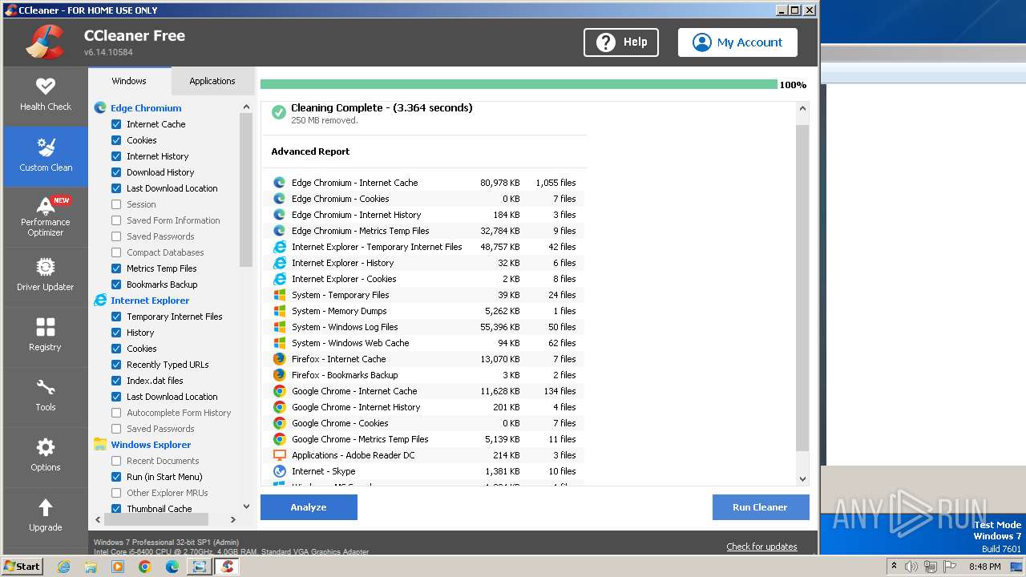
Task: Open Performance Optimizer panel
Action: pyautogui.click(x=46, y=216)
